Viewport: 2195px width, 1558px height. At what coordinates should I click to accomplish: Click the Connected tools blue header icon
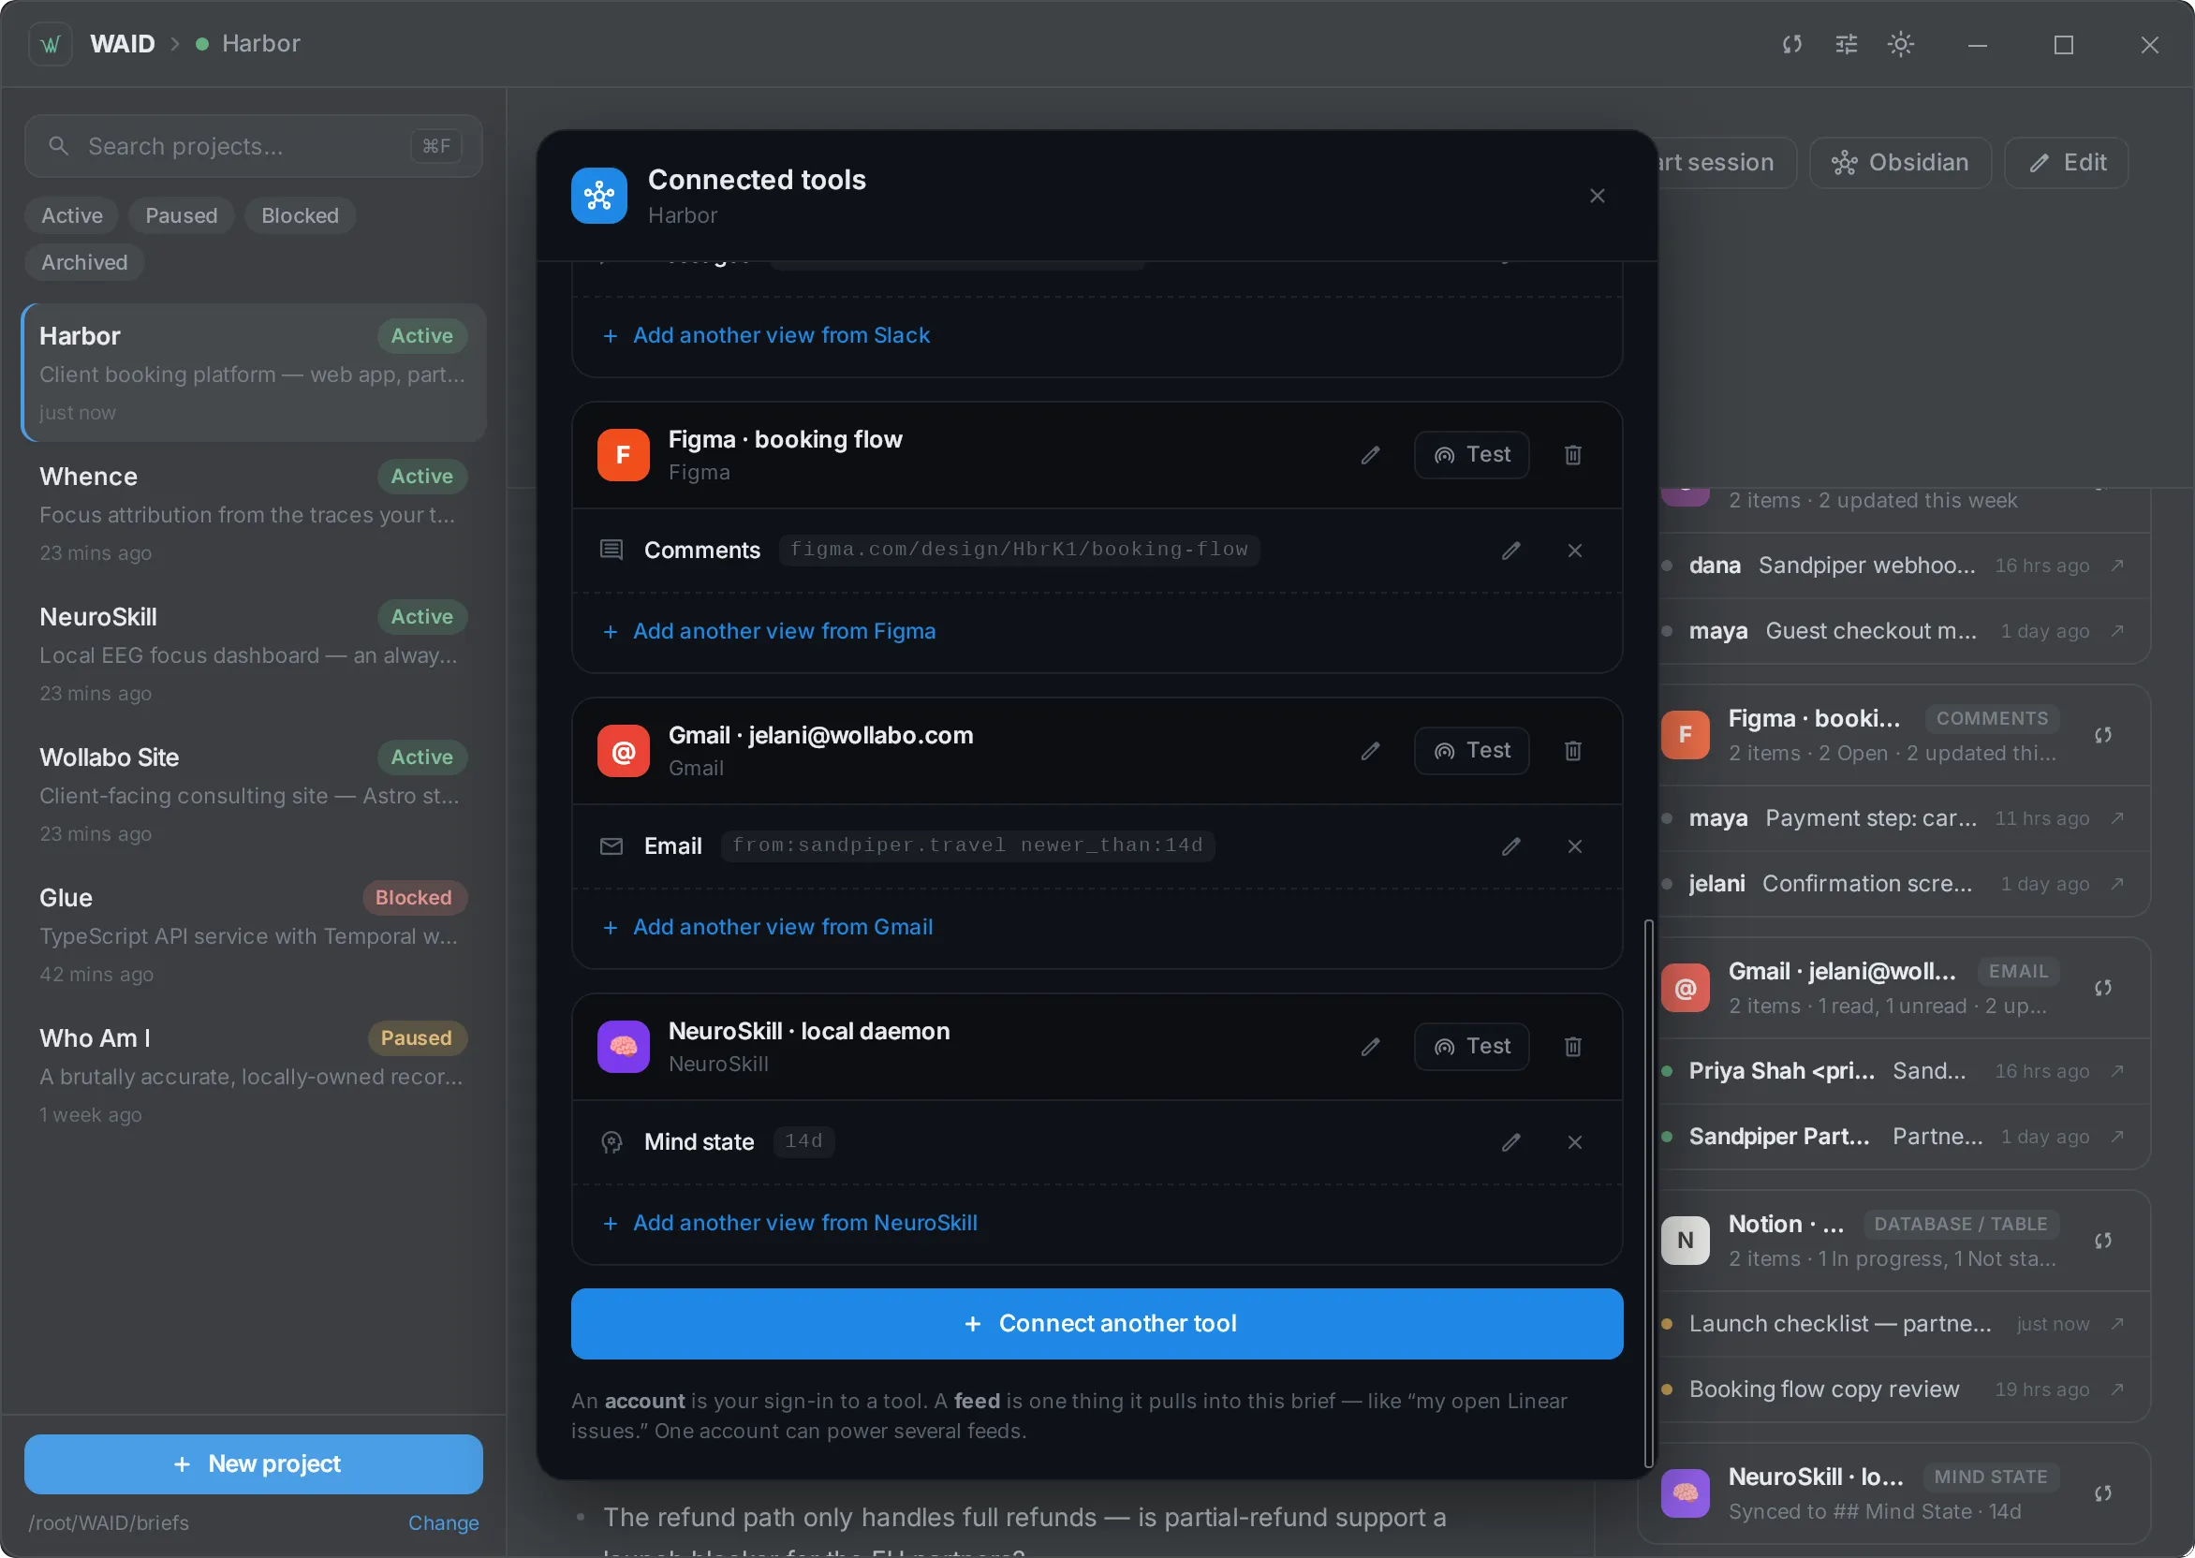[x=598, y=196]
